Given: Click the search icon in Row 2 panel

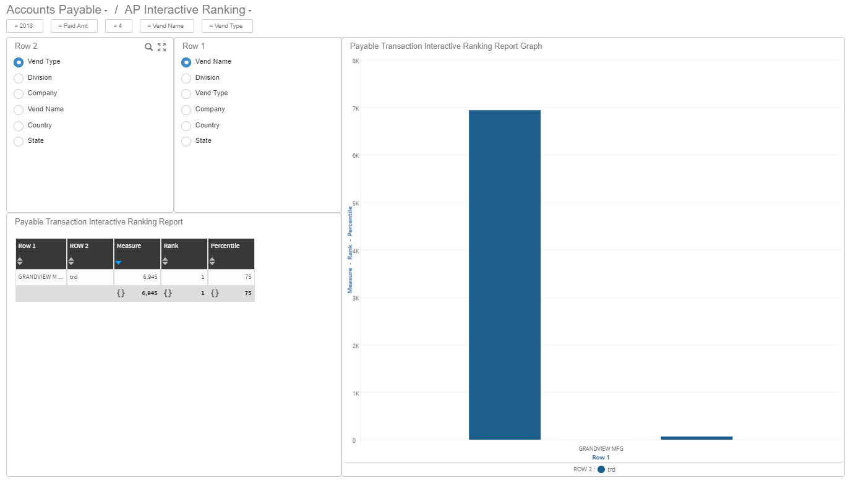Looking at the screenshot, I should click(x=148, y=47).
